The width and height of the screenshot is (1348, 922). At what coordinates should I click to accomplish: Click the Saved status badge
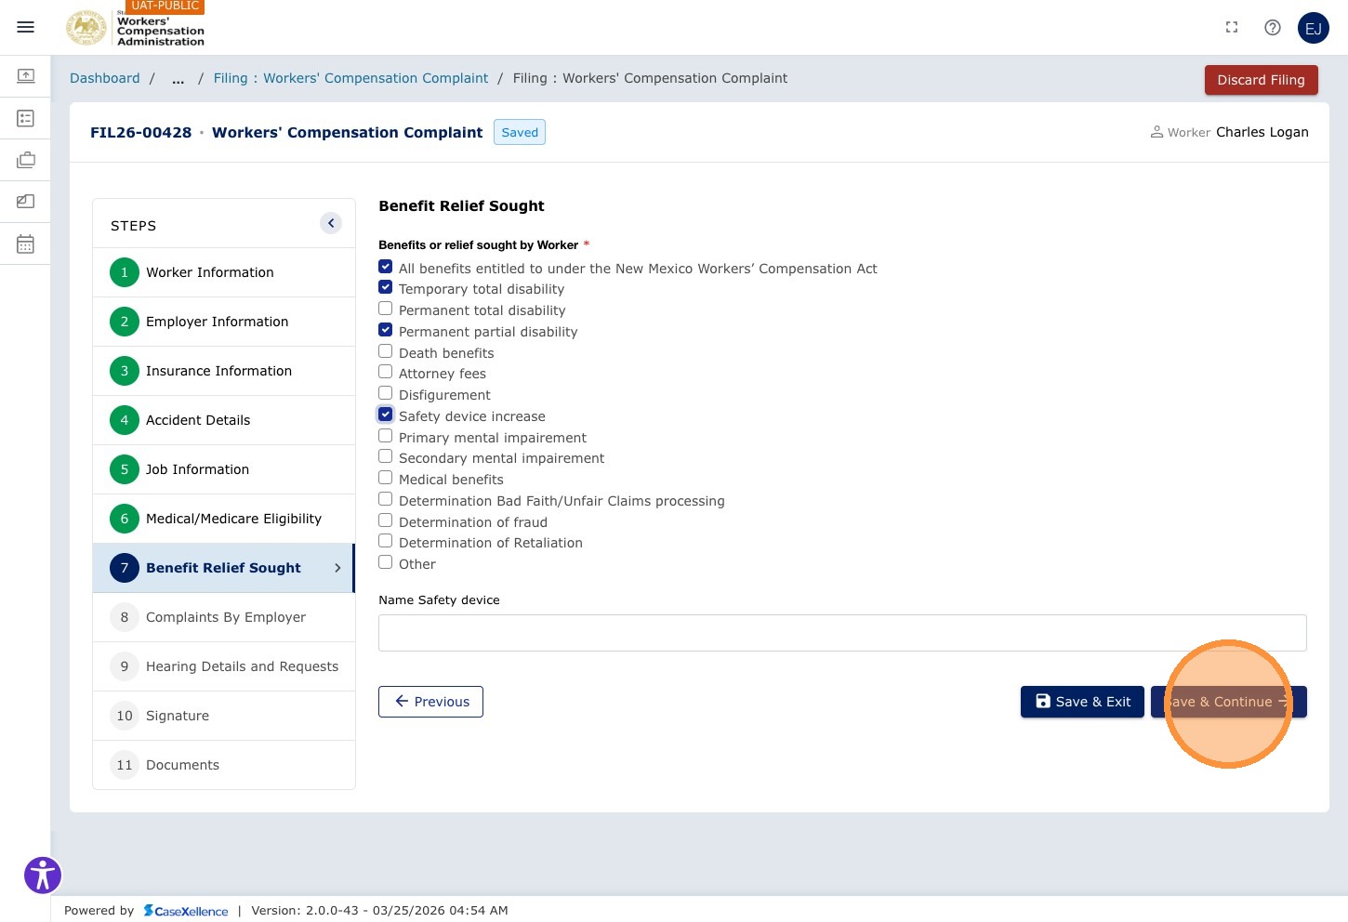[520, 132]
